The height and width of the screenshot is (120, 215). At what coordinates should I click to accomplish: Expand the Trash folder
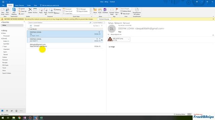click(3, 47)
